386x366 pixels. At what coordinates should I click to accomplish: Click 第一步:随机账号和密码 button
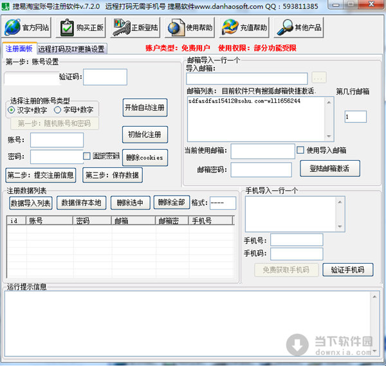(55, 124)
